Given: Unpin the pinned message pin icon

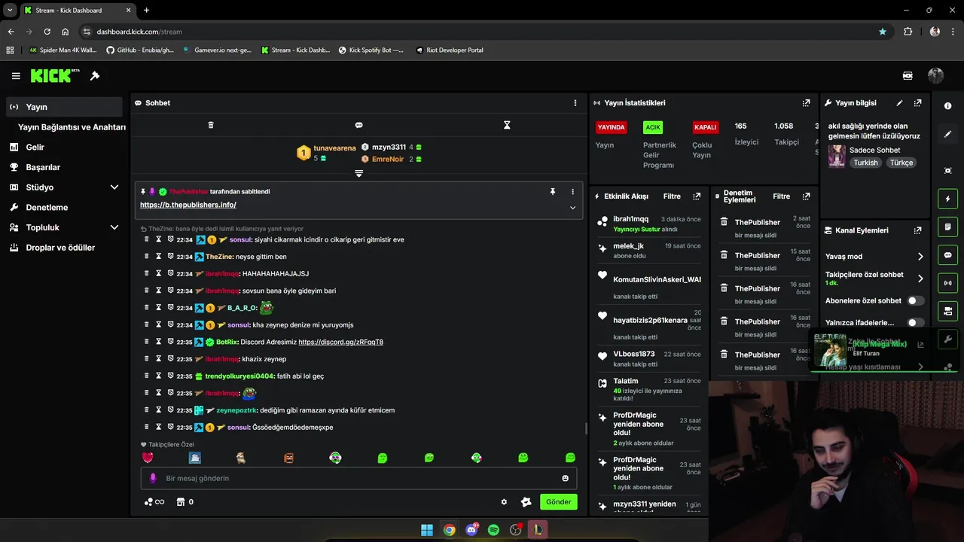Looking at the screenshot, I should [x=553, y=192].
